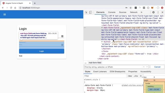
Task: Switch to the Sources tab
Action: click(123, 12)
